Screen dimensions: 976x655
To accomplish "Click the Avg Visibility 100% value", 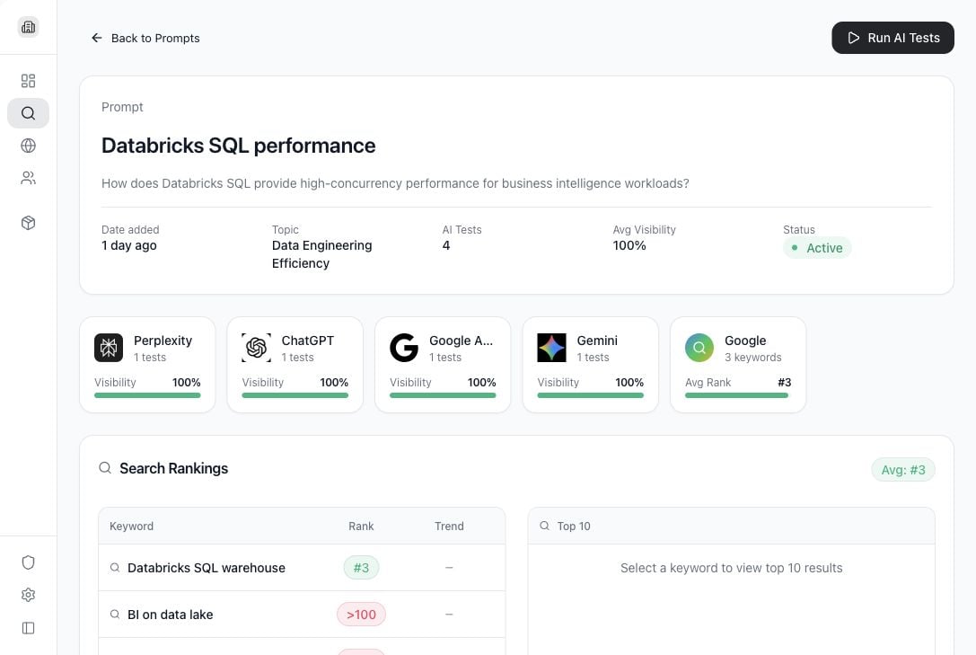I will click(629, 246).
